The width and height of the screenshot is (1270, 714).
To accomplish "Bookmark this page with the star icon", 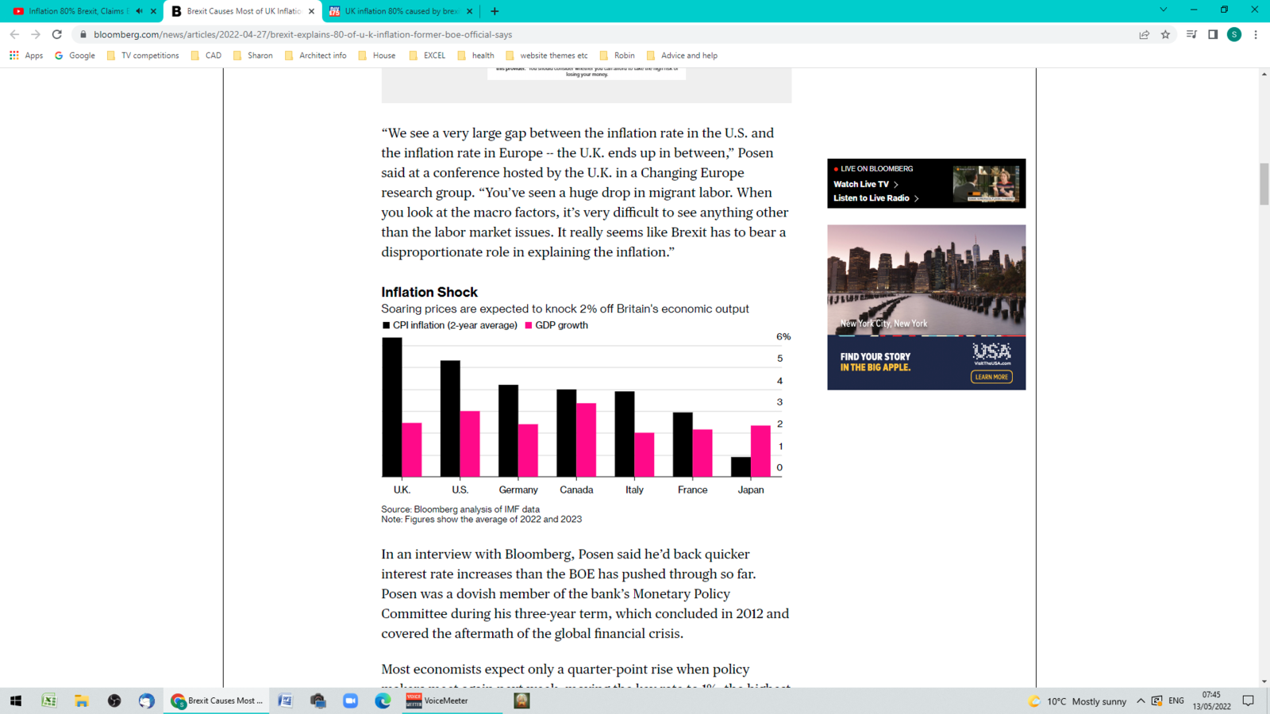I will click(x=1165, y=34).
